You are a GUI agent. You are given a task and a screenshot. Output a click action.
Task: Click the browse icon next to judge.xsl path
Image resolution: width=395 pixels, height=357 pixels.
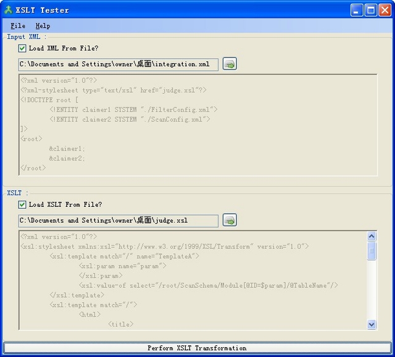click(230, 220)
